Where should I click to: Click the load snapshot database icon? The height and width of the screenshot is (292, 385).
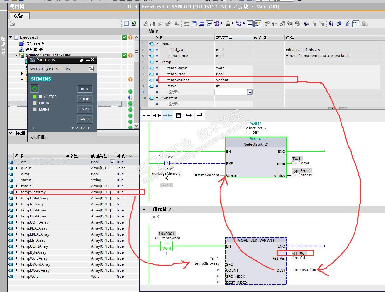pyautogui.click(x=365, y=24)
